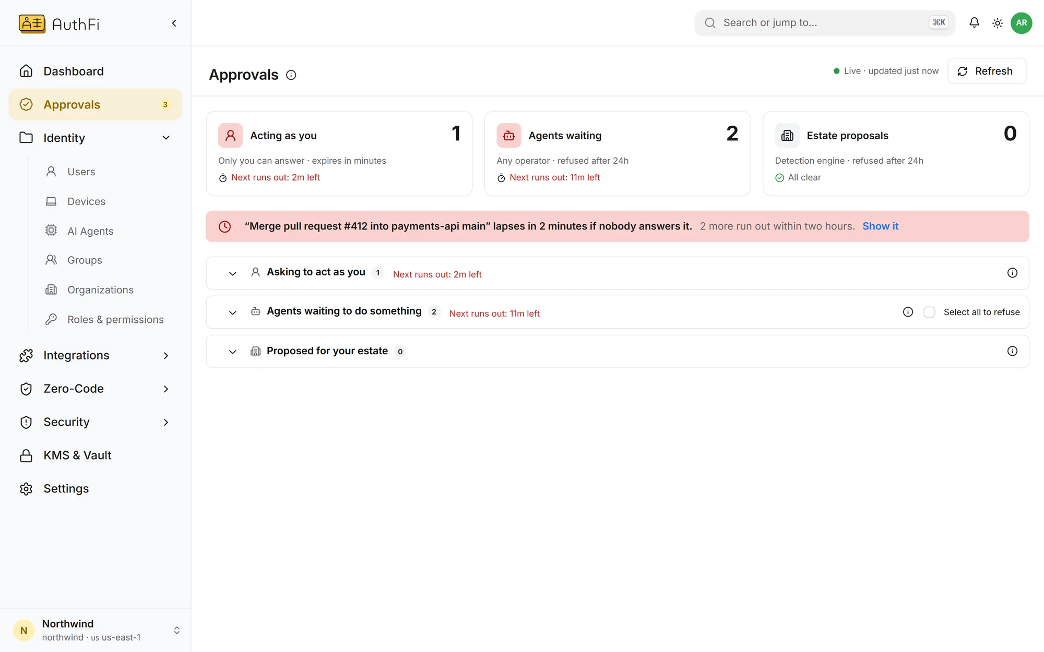
Task: Go to Dashboard
Action: pos(96,71)
